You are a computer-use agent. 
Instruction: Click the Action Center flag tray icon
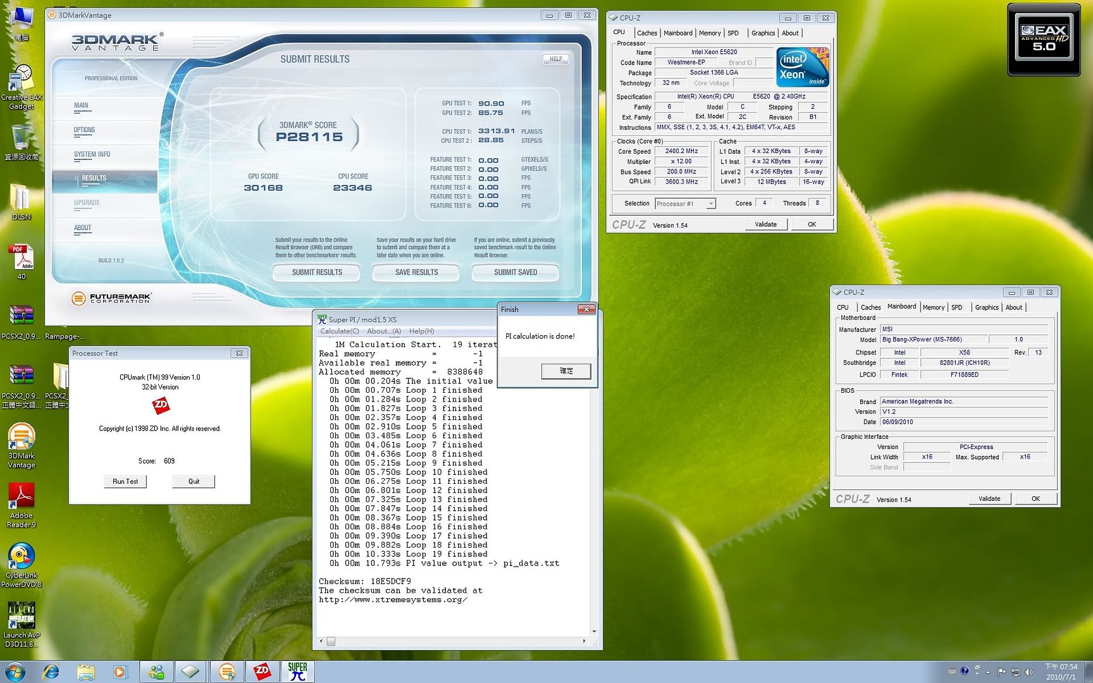coord(1001,672)
